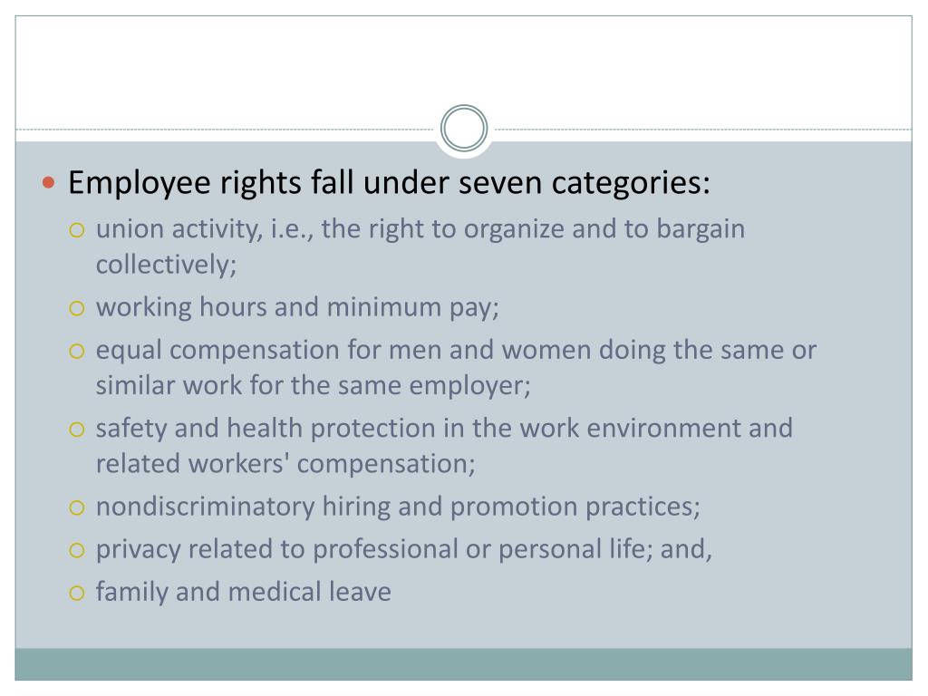
Task: Click the yellow bullet beside union activity
Action: (x=77, y=229)
